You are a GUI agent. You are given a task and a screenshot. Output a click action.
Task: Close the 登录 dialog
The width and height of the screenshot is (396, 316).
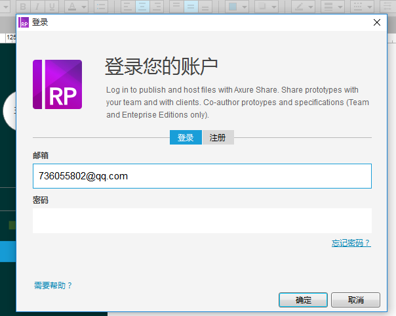[377, 22]
